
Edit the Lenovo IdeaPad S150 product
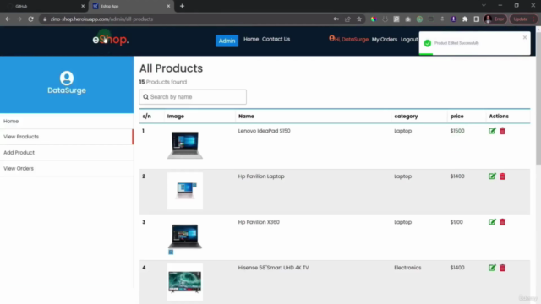pos(492,131)
